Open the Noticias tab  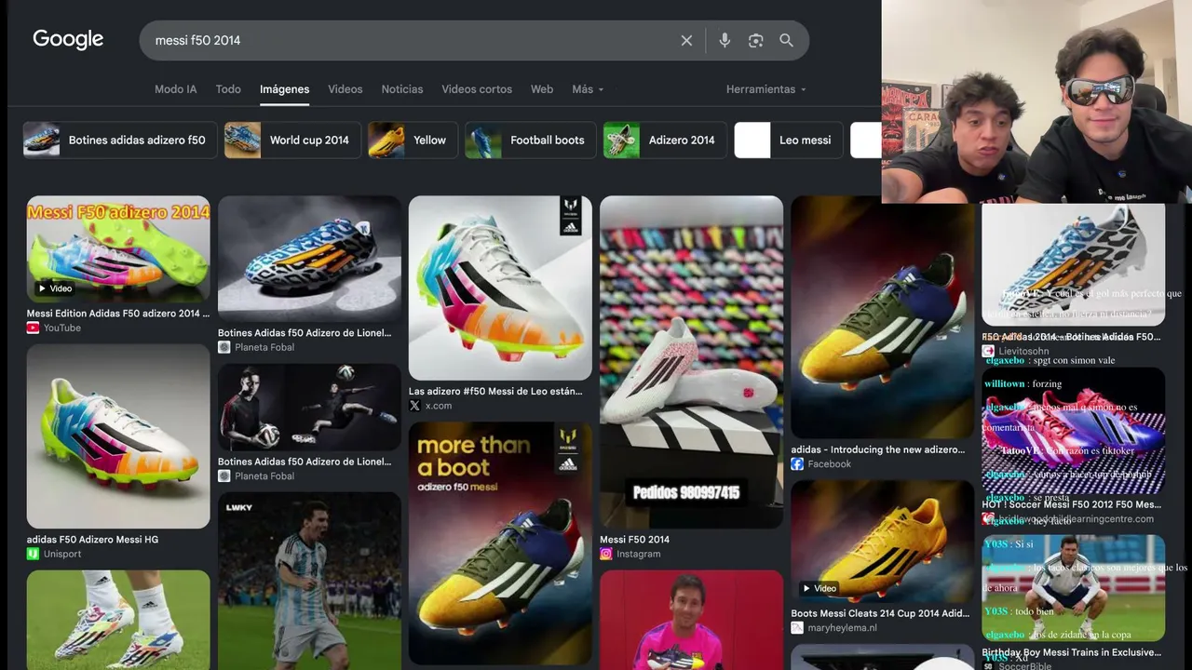(x=402, y=89)
